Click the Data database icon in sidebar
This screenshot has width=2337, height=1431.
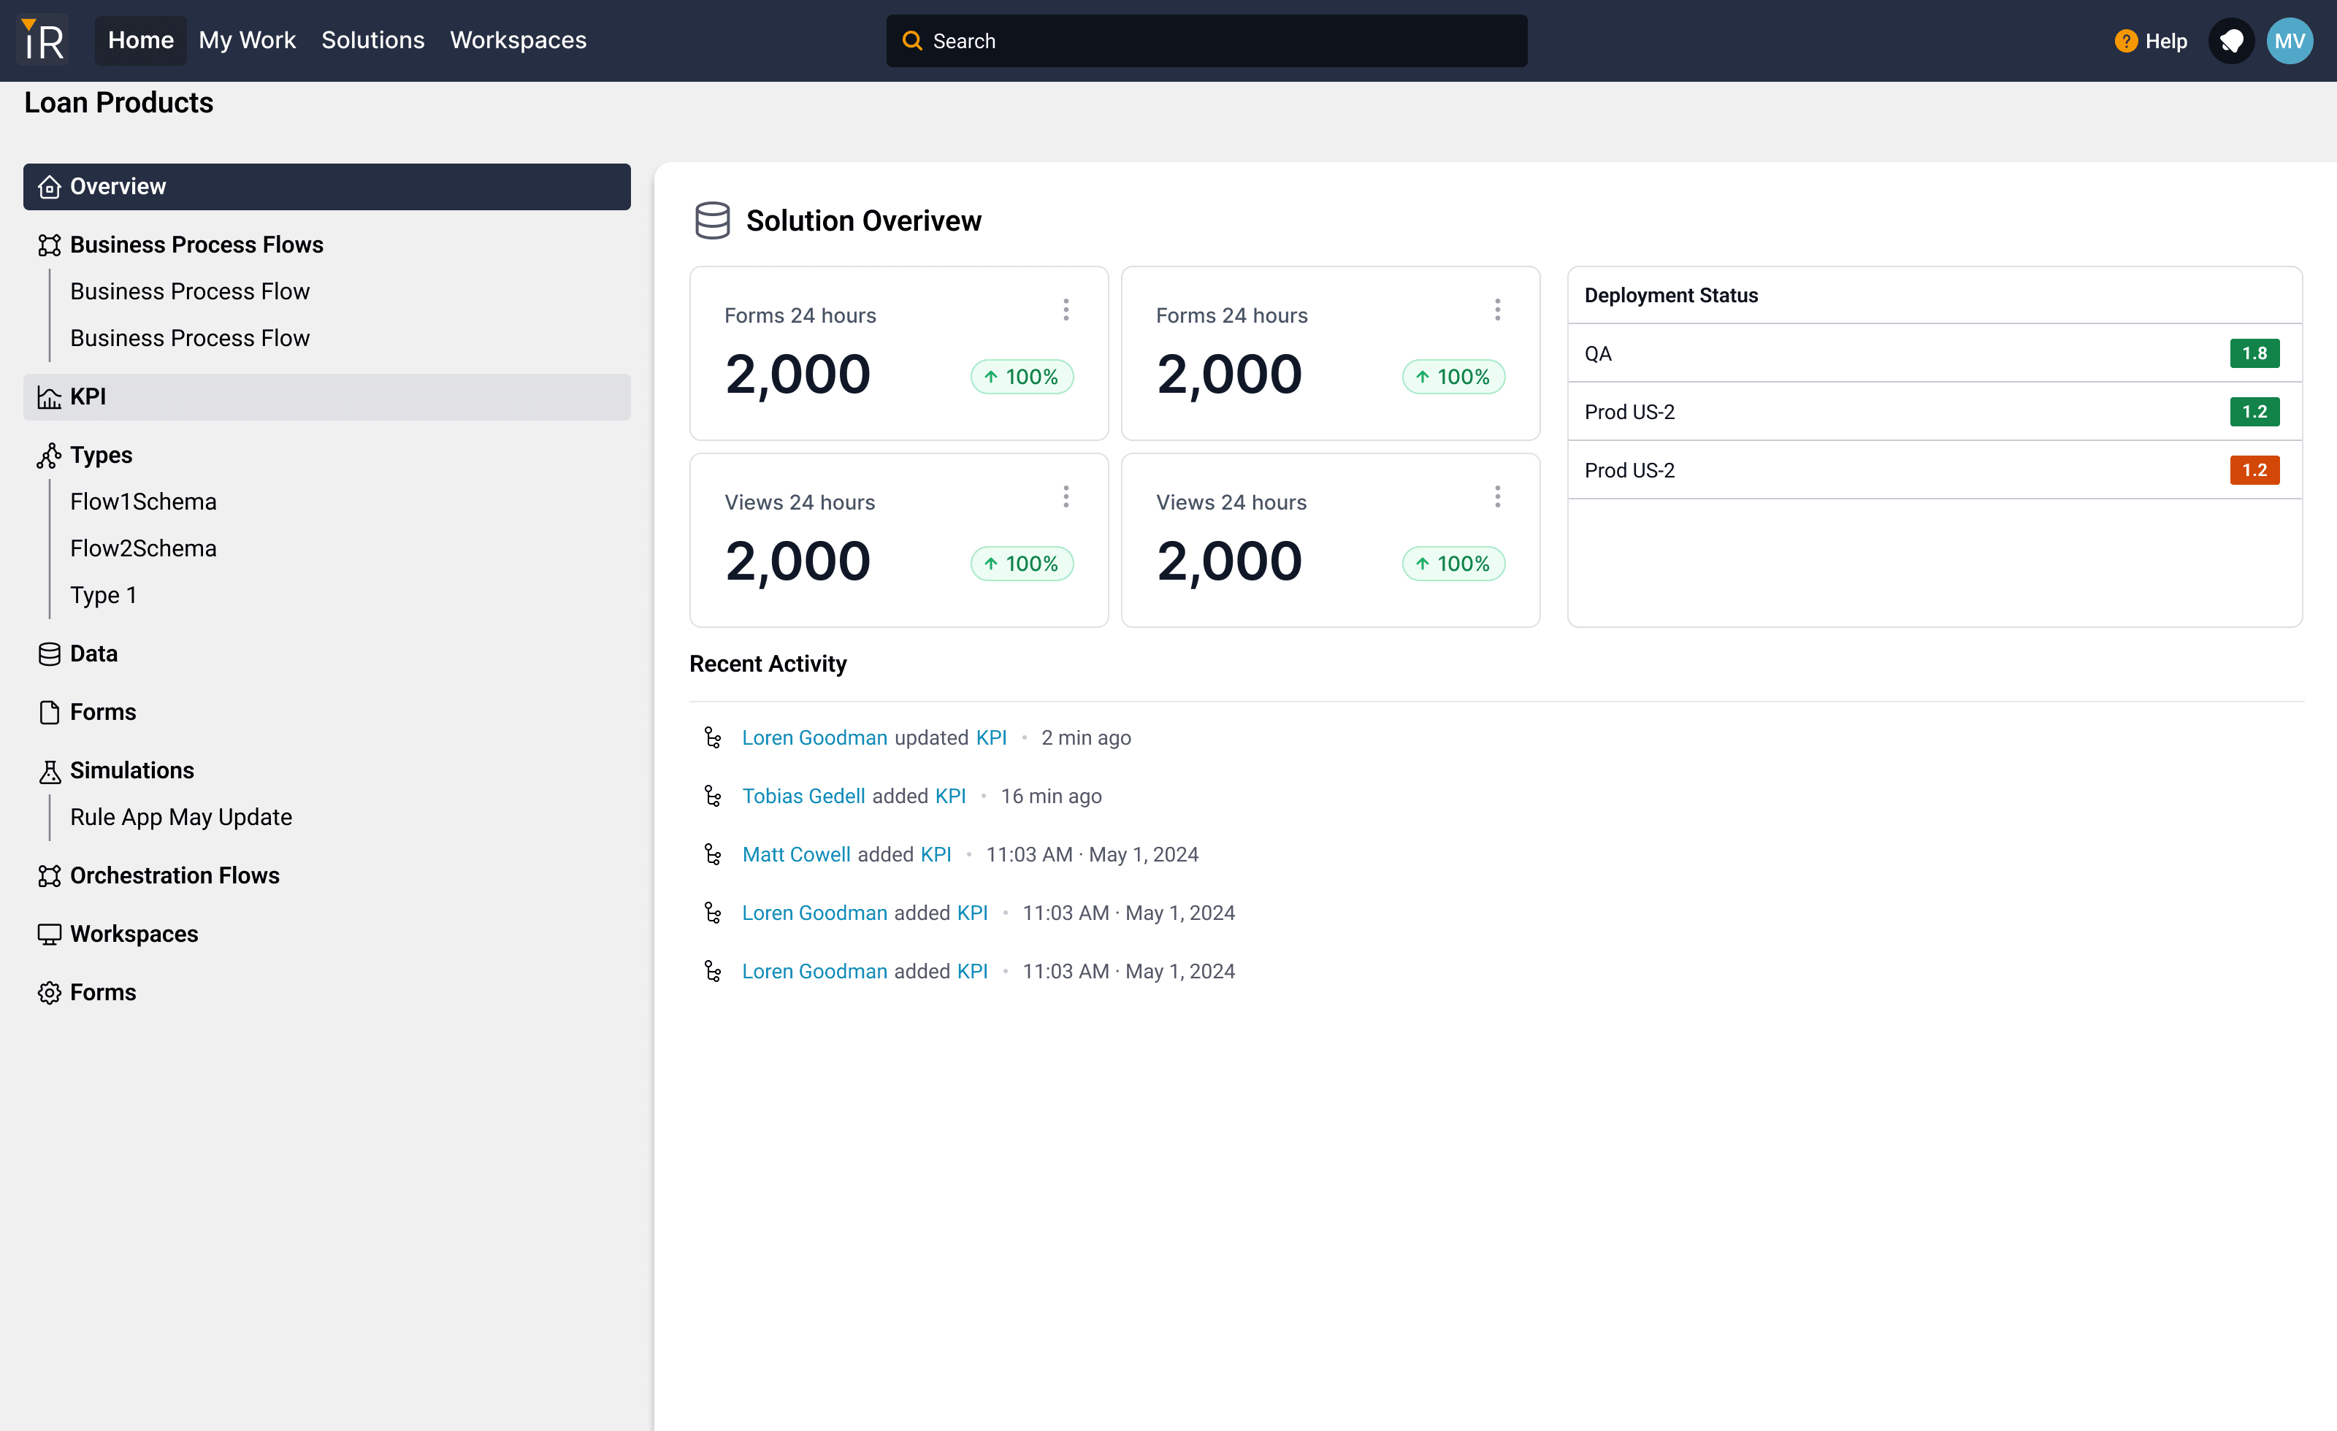[x=50, y=654]
